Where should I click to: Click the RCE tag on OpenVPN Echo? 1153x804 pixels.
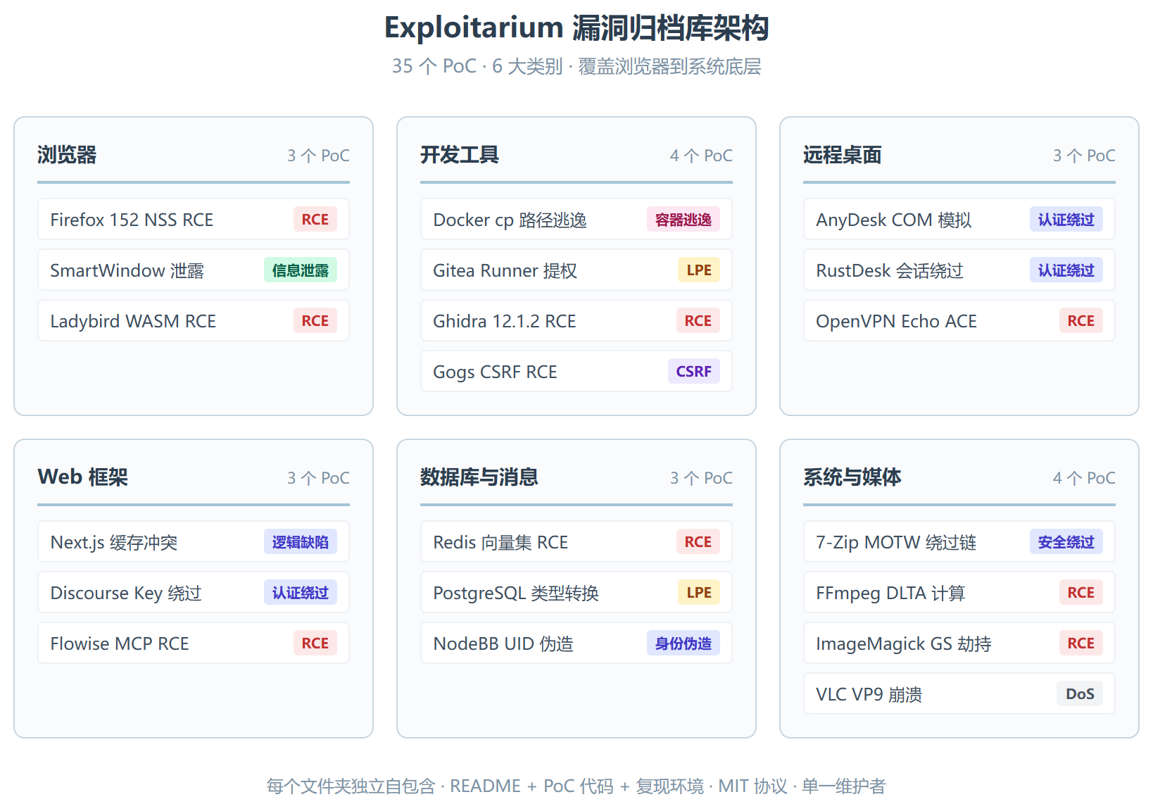pyautogui.click(x=1081, y=321)
